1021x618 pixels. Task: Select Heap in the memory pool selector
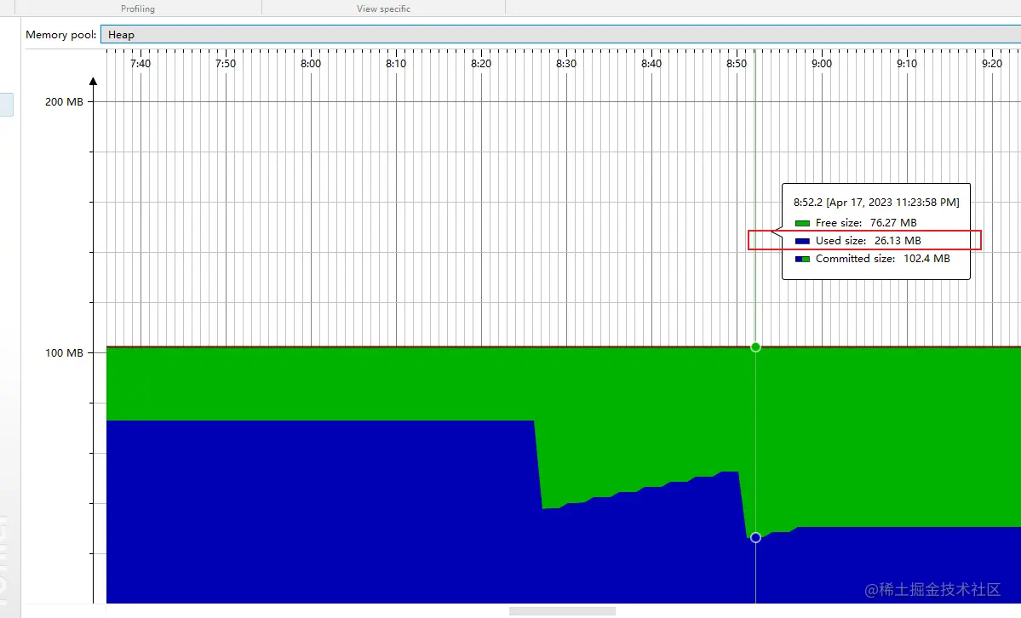pyautogui.click(x=122, y=35)
